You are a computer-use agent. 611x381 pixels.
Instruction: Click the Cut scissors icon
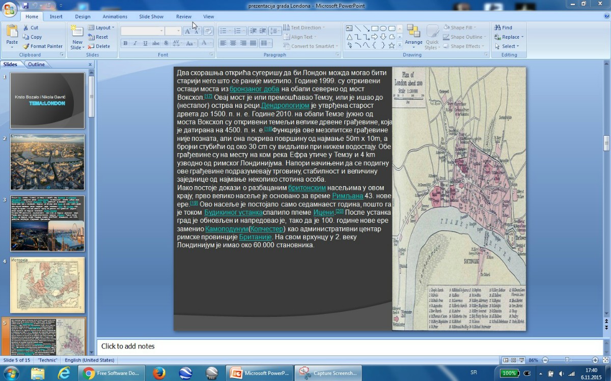(x=26, y=28)
